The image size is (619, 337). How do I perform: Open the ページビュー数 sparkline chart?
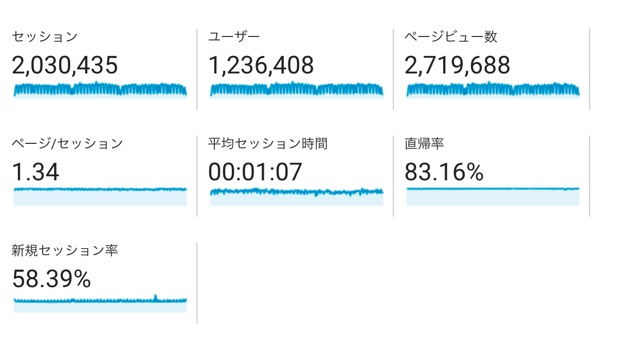pyautogui.click(x=493, y=89)
